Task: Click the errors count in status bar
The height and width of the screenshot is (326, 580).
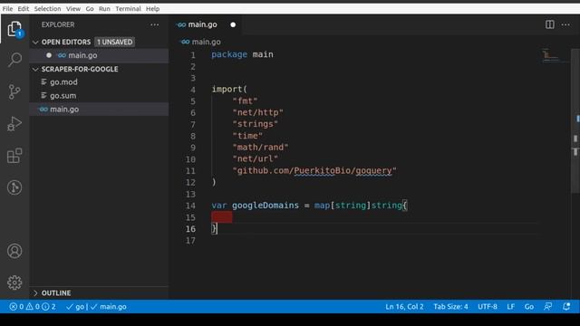Action: coord(16,306)
